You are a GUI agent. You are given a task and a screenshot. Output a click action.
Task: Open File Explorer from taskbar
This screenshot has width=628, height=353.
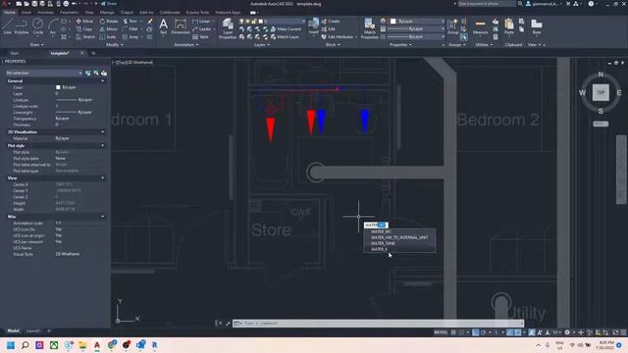point(82,345)
